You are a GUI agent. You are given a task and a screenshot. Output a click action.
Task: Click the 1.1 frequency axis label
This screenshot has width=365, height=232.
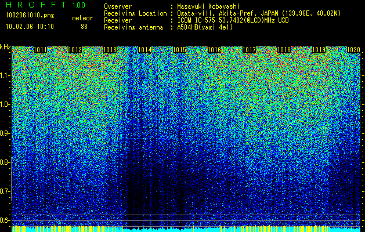[x=5, y=75]
